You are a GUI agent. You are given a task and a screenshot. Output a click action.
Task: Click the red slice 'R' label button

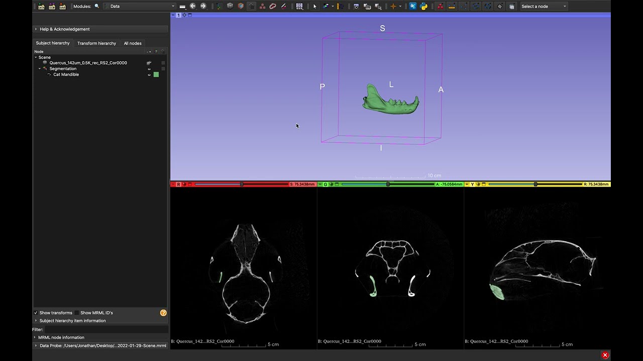click(178, 185)
